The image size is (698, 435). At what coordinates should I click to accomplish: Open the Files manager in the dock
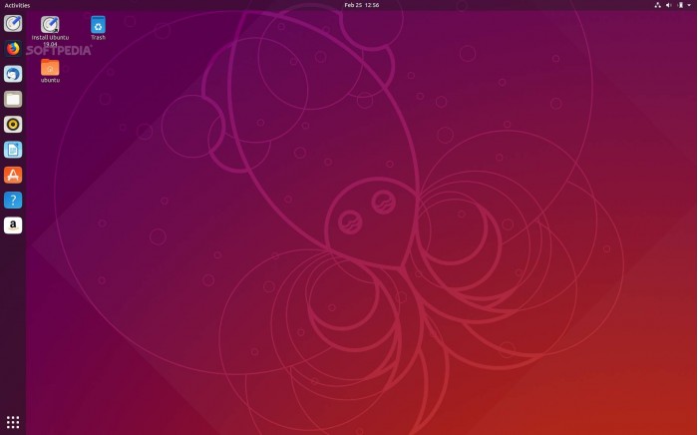click(x=13, y=99)
